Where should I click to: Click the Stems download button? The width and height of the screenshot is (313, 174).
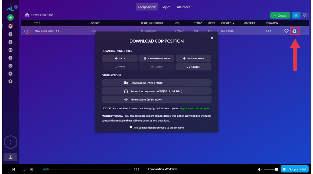click(156, 67)
